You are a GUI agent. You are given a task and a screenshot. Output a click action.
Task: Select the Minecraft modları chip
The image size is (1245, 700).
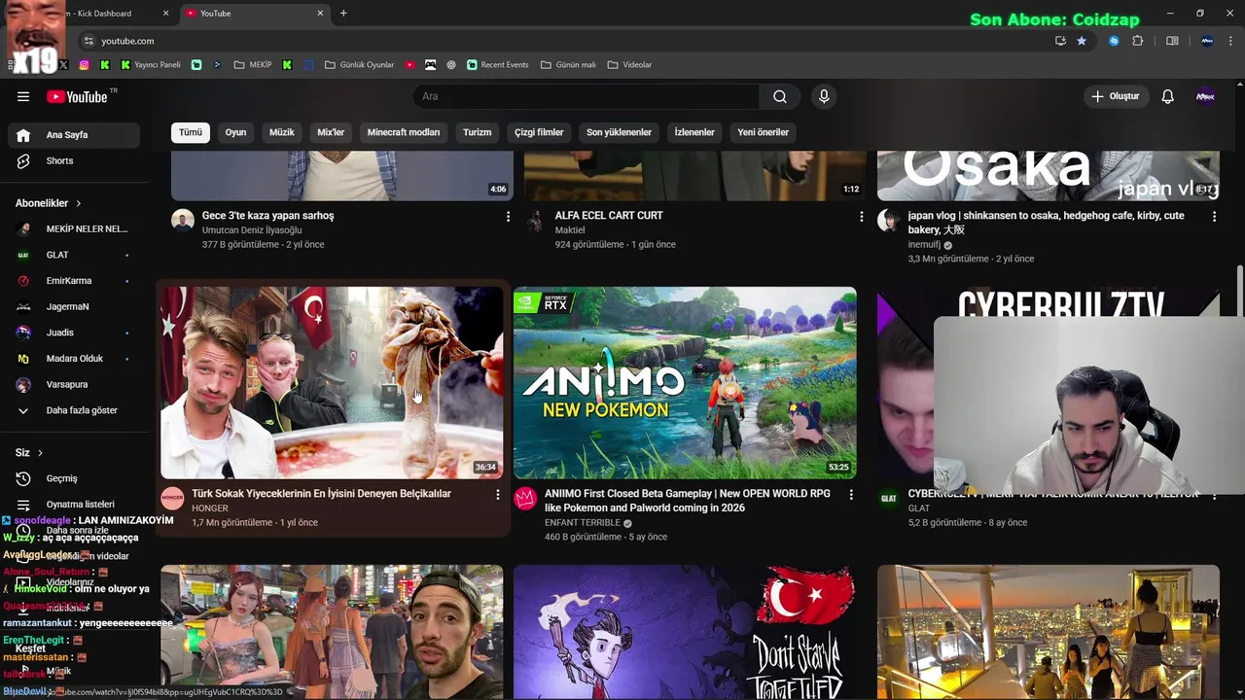pyautogui.click(x=404, y=132)
